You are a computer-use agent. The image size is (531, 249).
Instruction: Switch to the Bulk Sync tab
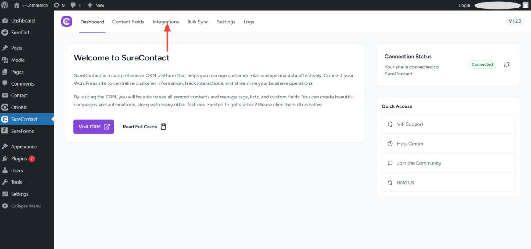coord(198,22)
